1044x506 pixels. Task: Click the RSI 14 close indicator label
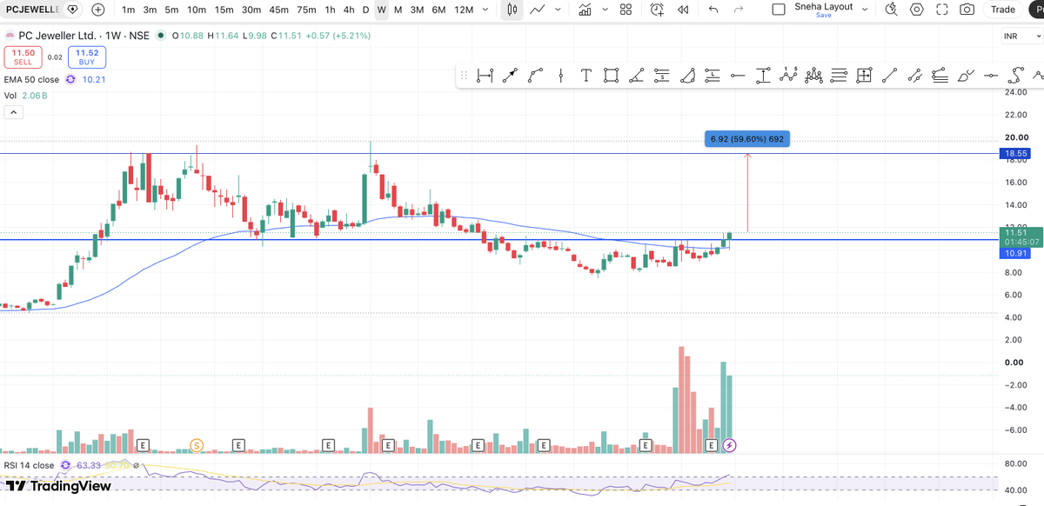coord(29,465)
